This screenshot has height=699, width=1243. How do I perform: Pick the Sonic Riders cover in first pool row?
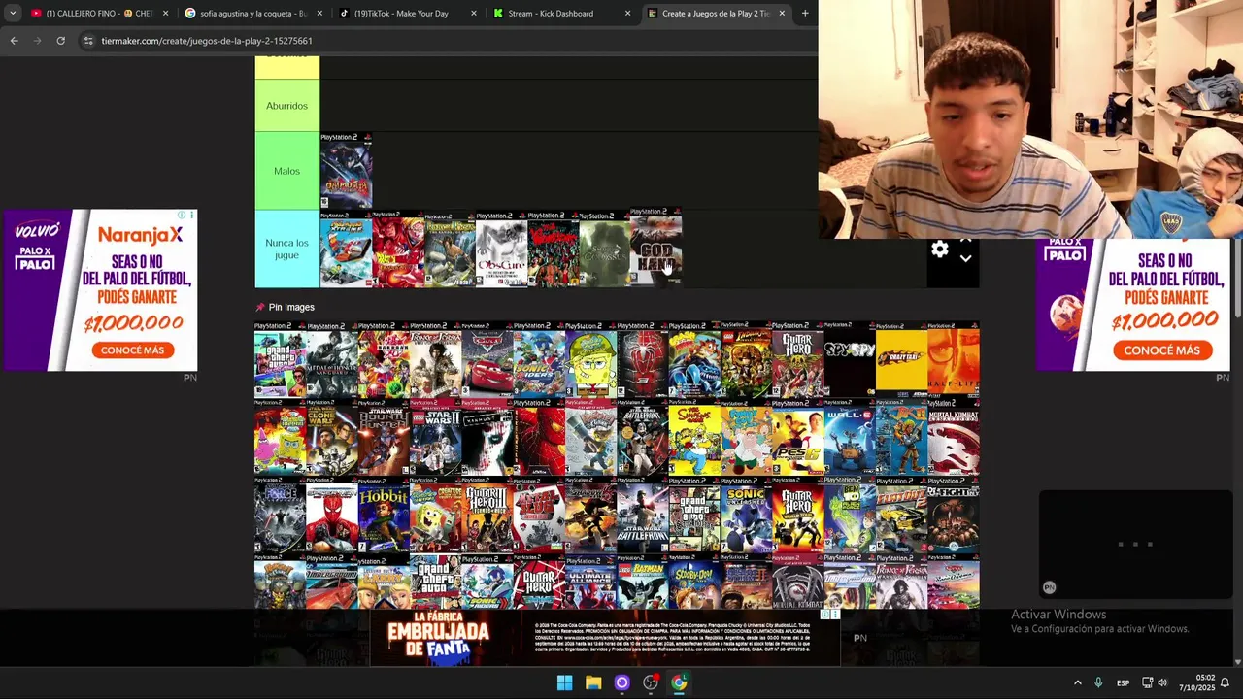click(x=539, y=360)
